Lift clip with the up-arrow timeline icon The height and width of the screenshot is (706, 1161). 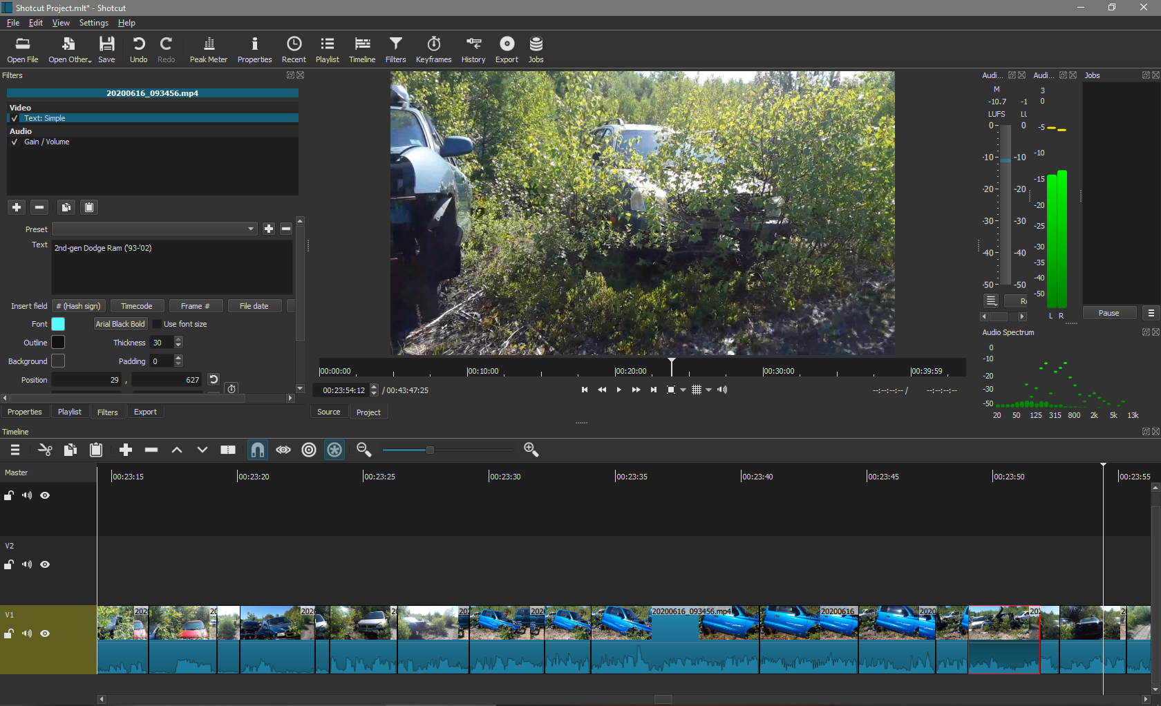(177, 450)
